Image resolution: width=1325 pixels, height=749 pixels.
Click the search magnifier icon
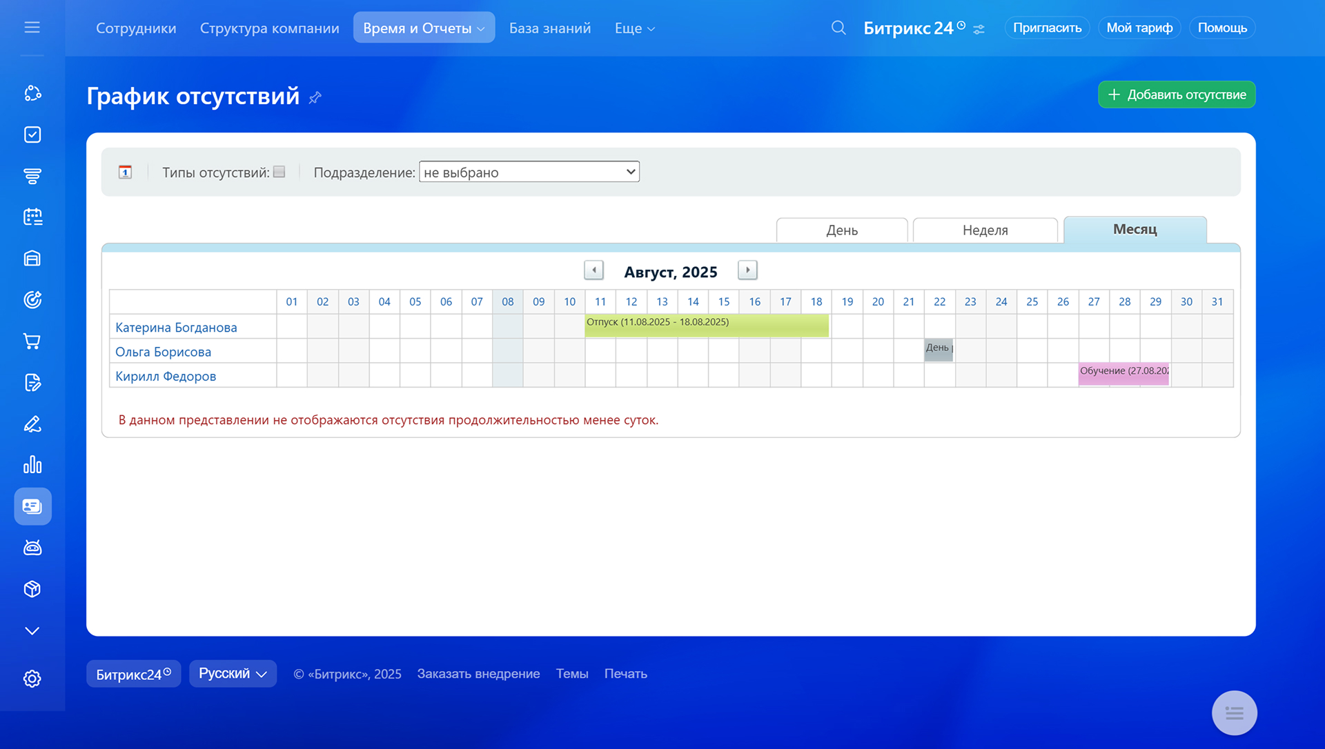click(x=838, y=28)
